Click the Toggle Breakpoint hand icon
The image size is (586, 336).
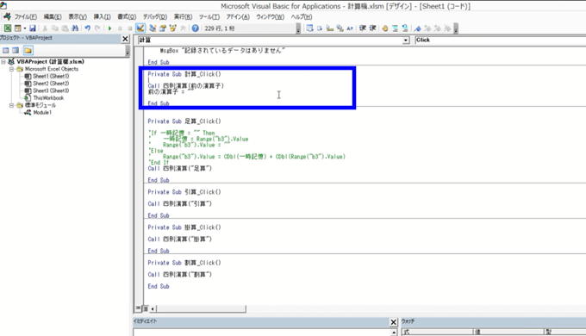click(385, 28)
